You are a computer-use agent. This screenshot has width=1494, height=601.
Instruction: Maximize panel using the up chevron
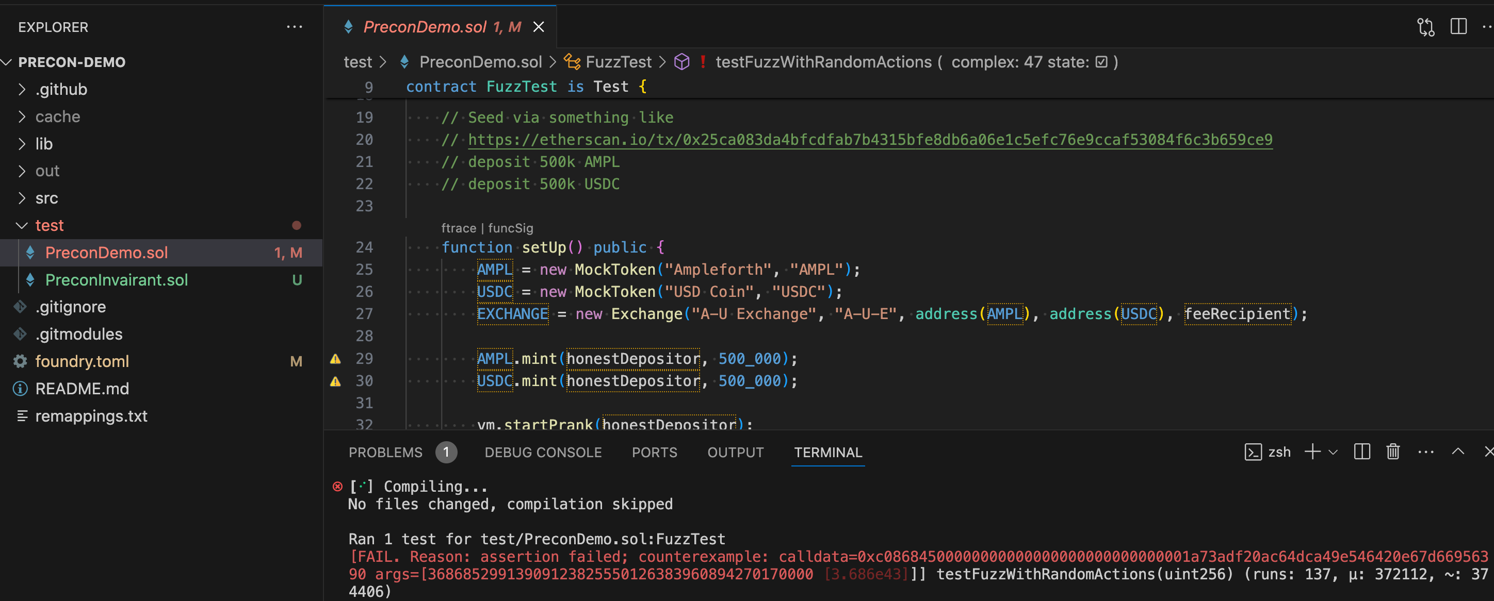click(1457, 452)
